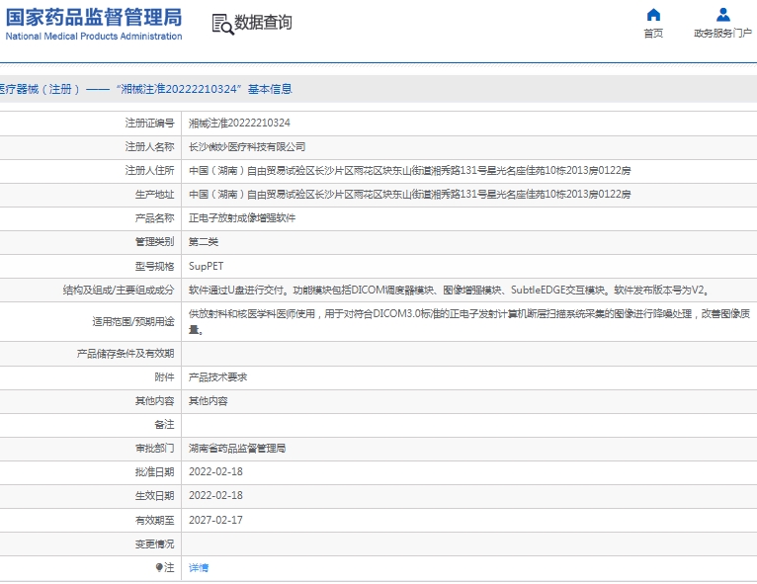Click the model value SupPET

pos(206,266)
